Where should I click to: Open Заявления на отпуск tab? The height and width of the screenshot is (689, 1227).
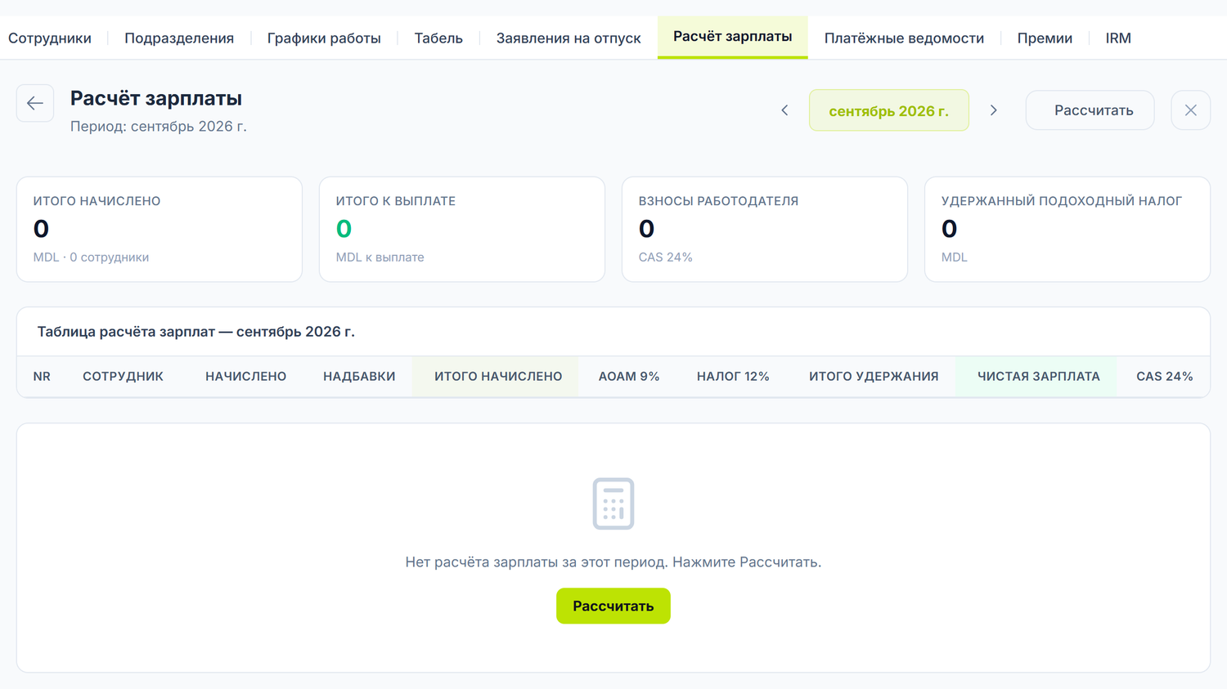tap(569, 38)
